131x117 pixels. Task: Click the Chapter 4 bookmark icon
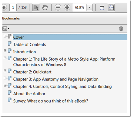pyautogui.click(x=10, y=86)
